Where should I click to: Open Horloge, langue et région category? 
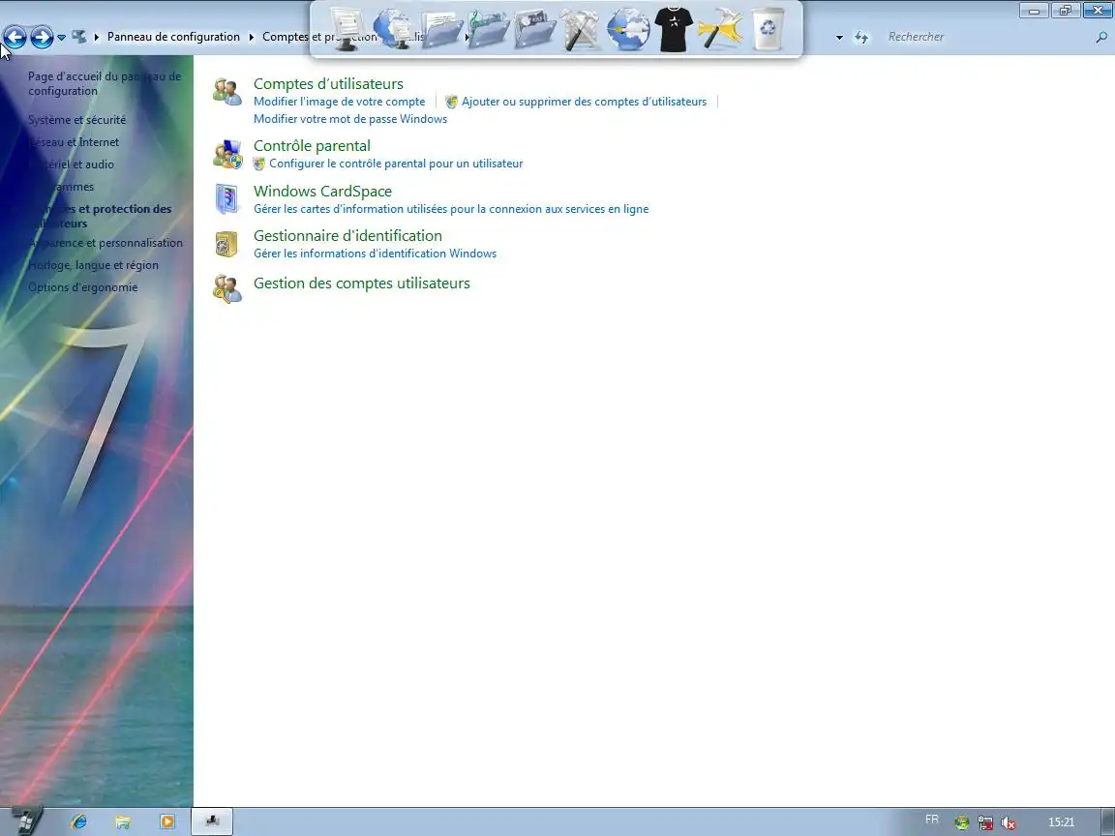pyautogui.click(x=93, y=265)
